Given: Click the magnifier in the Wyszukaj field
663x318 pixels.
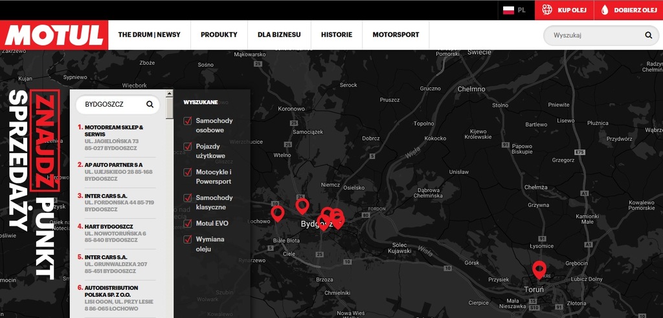Looking at the screenshot, I should click(649, 36).
